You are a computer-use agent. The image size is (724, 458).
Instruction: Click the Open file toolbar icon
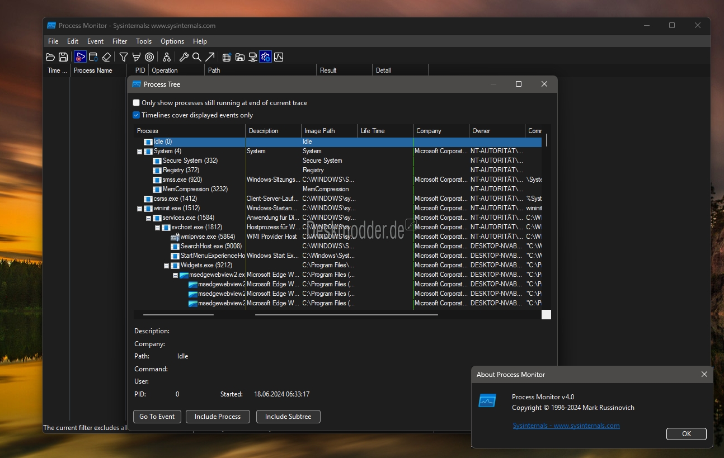(x=50, y=57)
